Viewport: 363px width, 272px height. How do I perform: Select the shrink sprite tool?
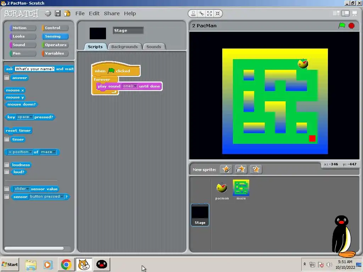218,14
